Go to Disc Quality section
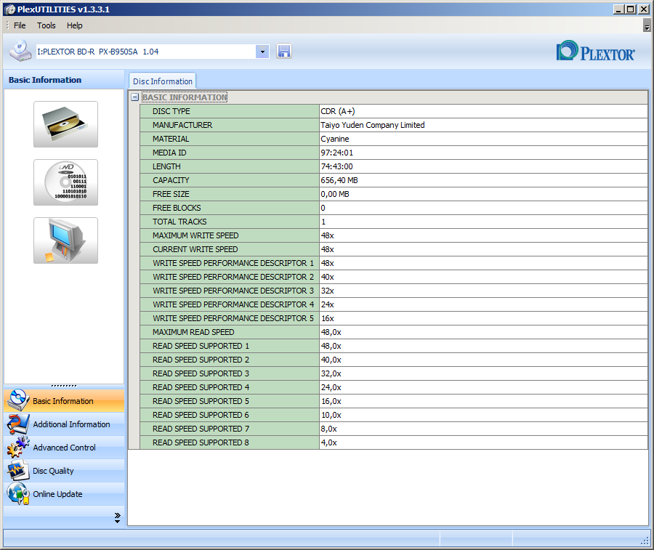The height and width of the screenshot is (550, 654). point(64,471)
